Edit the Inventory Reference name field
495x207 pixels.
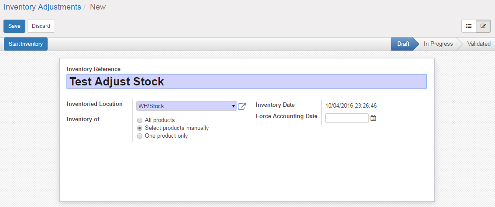pos(246,81)
